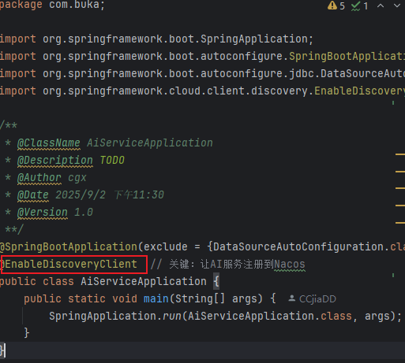Click first yellow warning stripe in scrollbar
Image resolution: width=405 pixels, height=363 pixels.
pos(400,154)
